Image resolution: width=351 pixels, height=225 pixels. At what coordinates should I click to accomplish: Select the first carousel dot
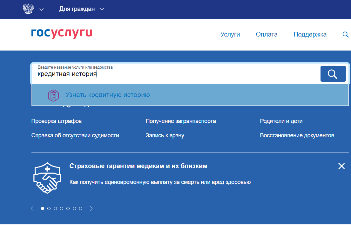pos(43,208)
